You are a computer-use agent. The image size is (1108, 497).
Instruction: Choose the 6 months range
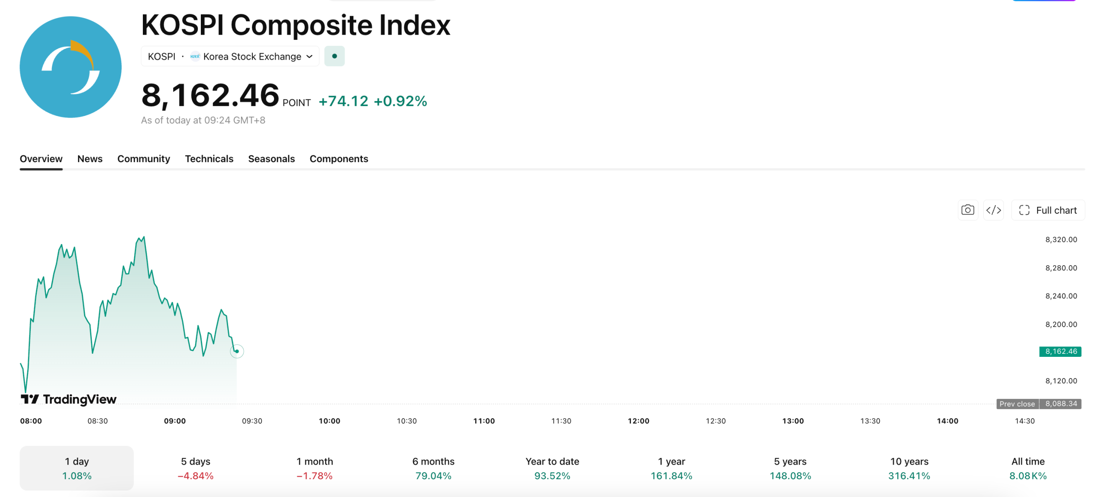(x=433, y=468)
